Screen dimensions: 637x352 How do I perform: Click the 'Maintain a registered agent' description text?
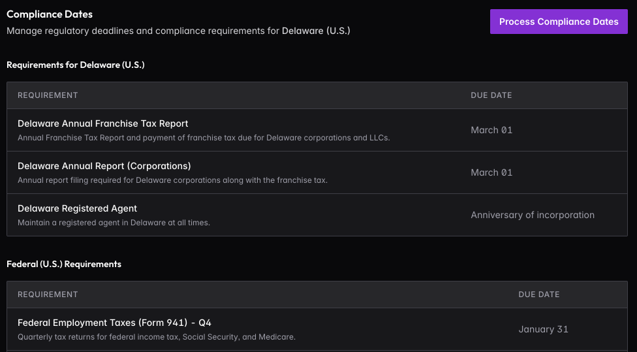click(x=114, y=223)
